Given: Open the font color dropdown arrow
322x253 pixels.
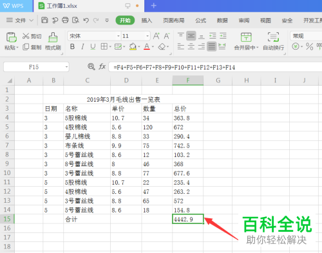Looking at the screenshot, I should point(153,46).
